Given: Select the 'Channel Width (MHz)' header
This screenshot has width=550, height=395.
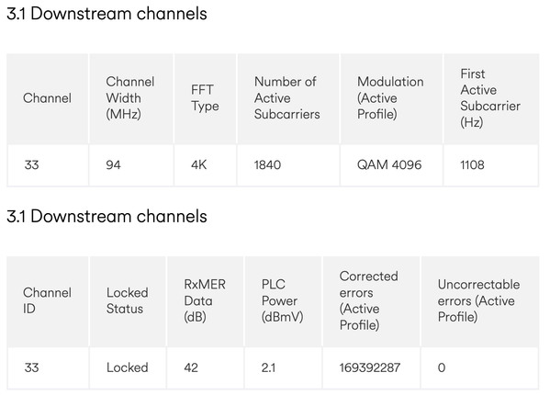Looking at the screenshot, I should click(130, 98).
